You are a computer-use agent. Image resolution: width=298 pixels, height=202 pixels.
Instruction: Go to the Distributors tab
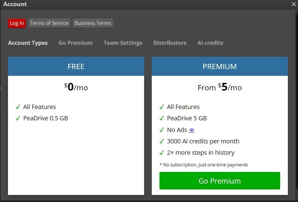(170, 43)
